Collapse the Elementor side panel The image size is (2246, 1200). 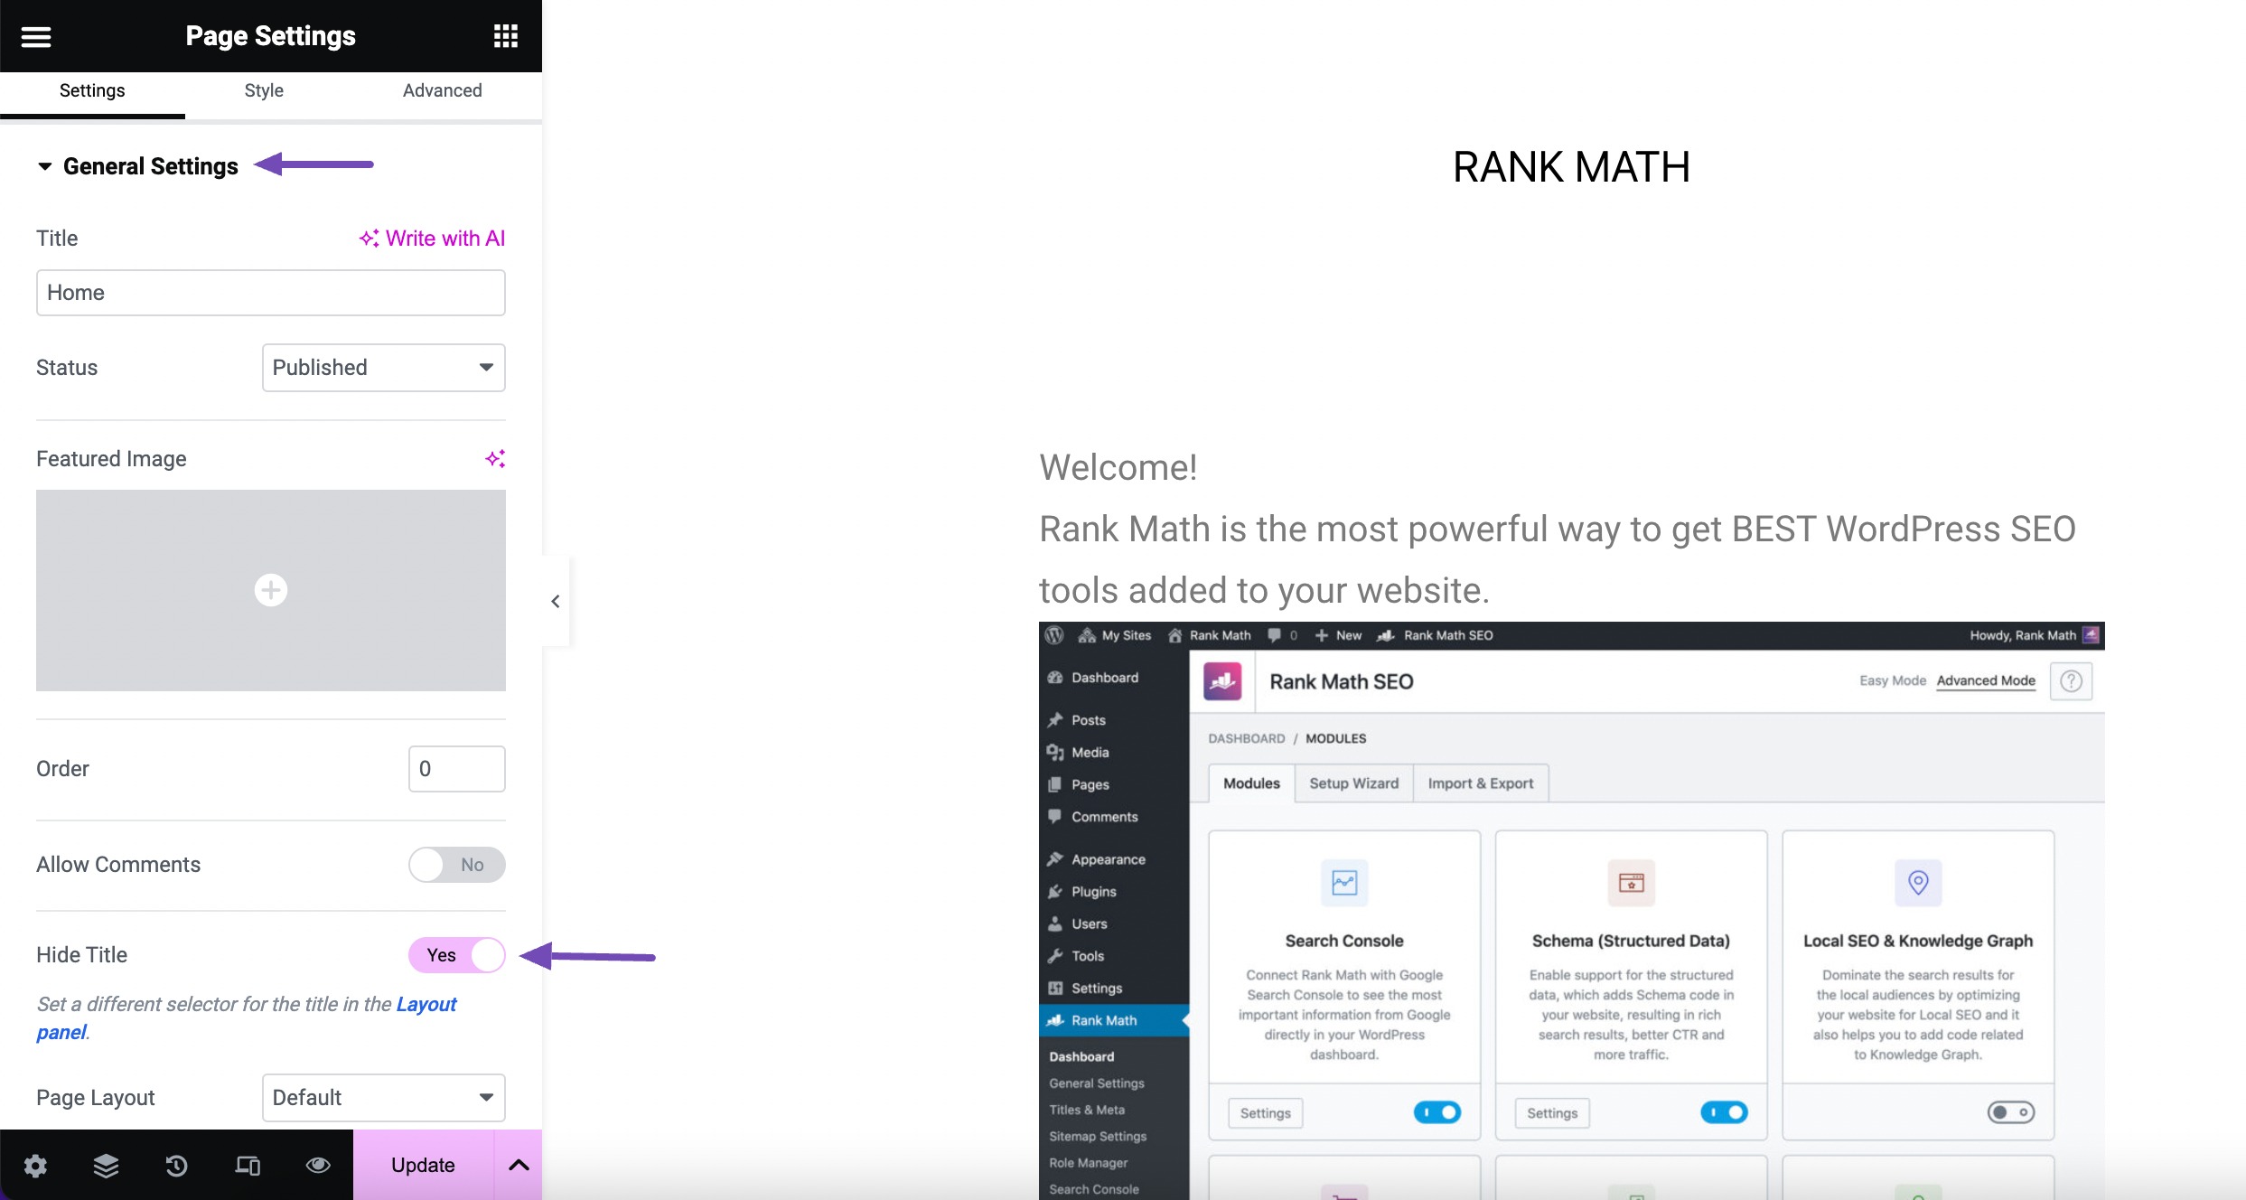[556, 601]
